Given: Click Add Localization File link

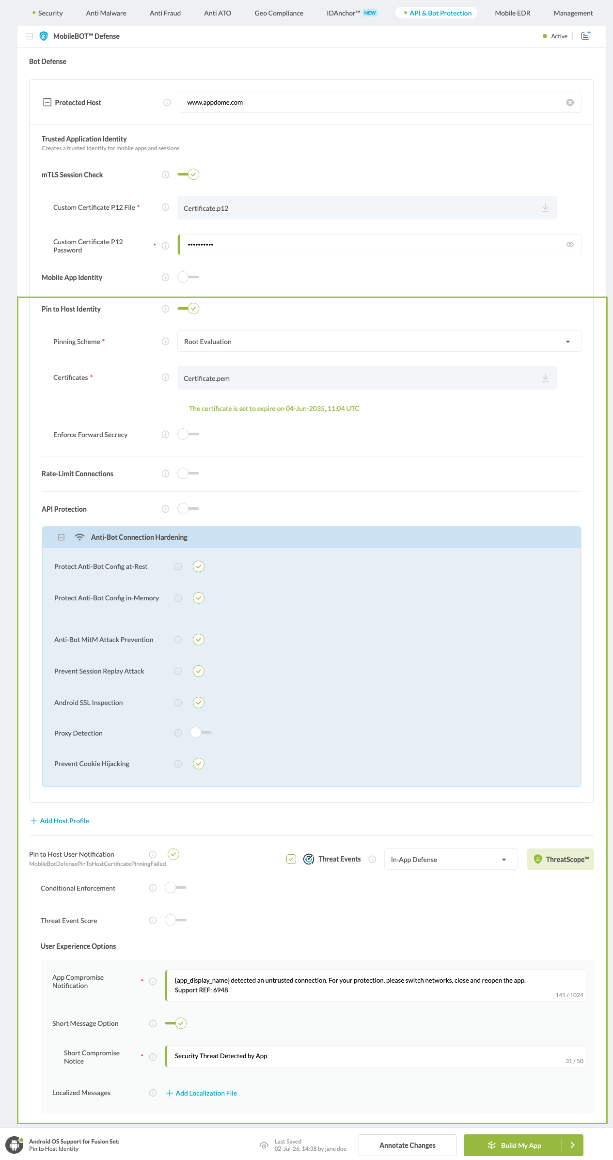Looking at the screenshot, I should 202,1093.
